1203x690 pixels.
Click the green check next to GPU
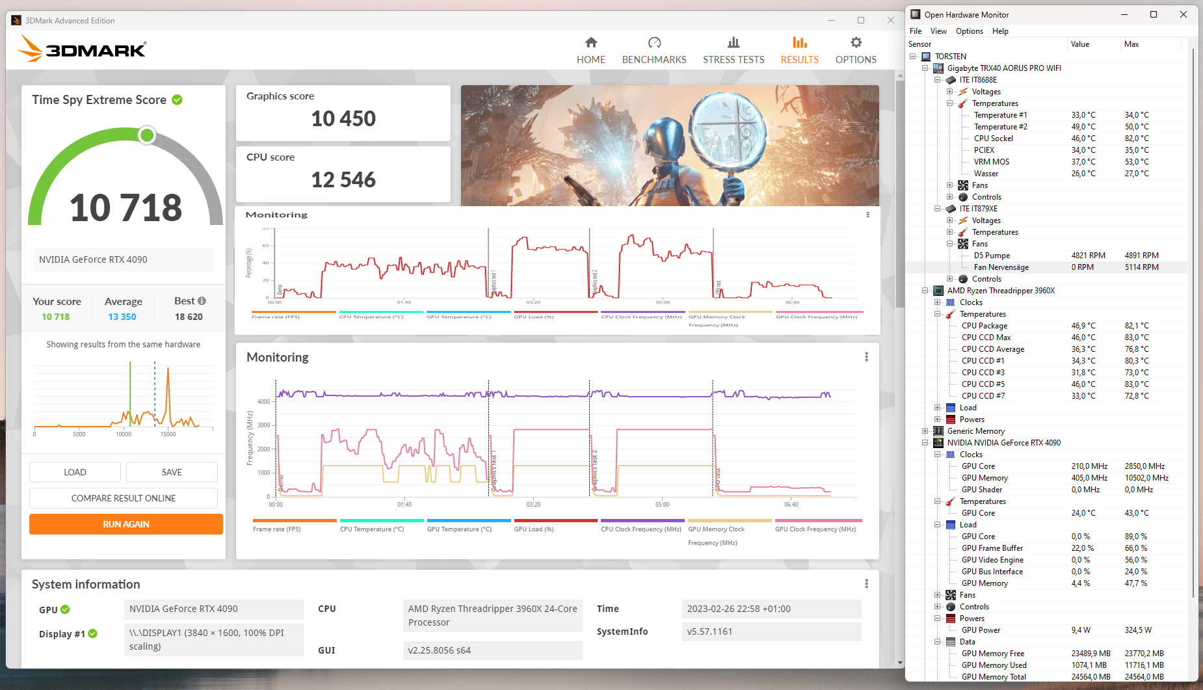65,609
